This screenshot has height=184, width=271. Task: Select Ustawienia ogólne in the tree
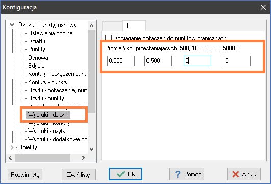tap(51, 33)
